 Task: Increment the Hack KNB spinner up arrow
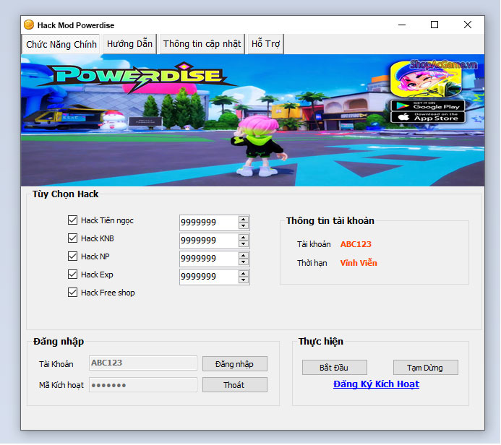point(244,238)
